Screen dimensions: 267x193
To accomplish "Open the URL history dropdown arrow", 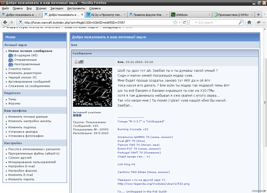I will (180, 23).
